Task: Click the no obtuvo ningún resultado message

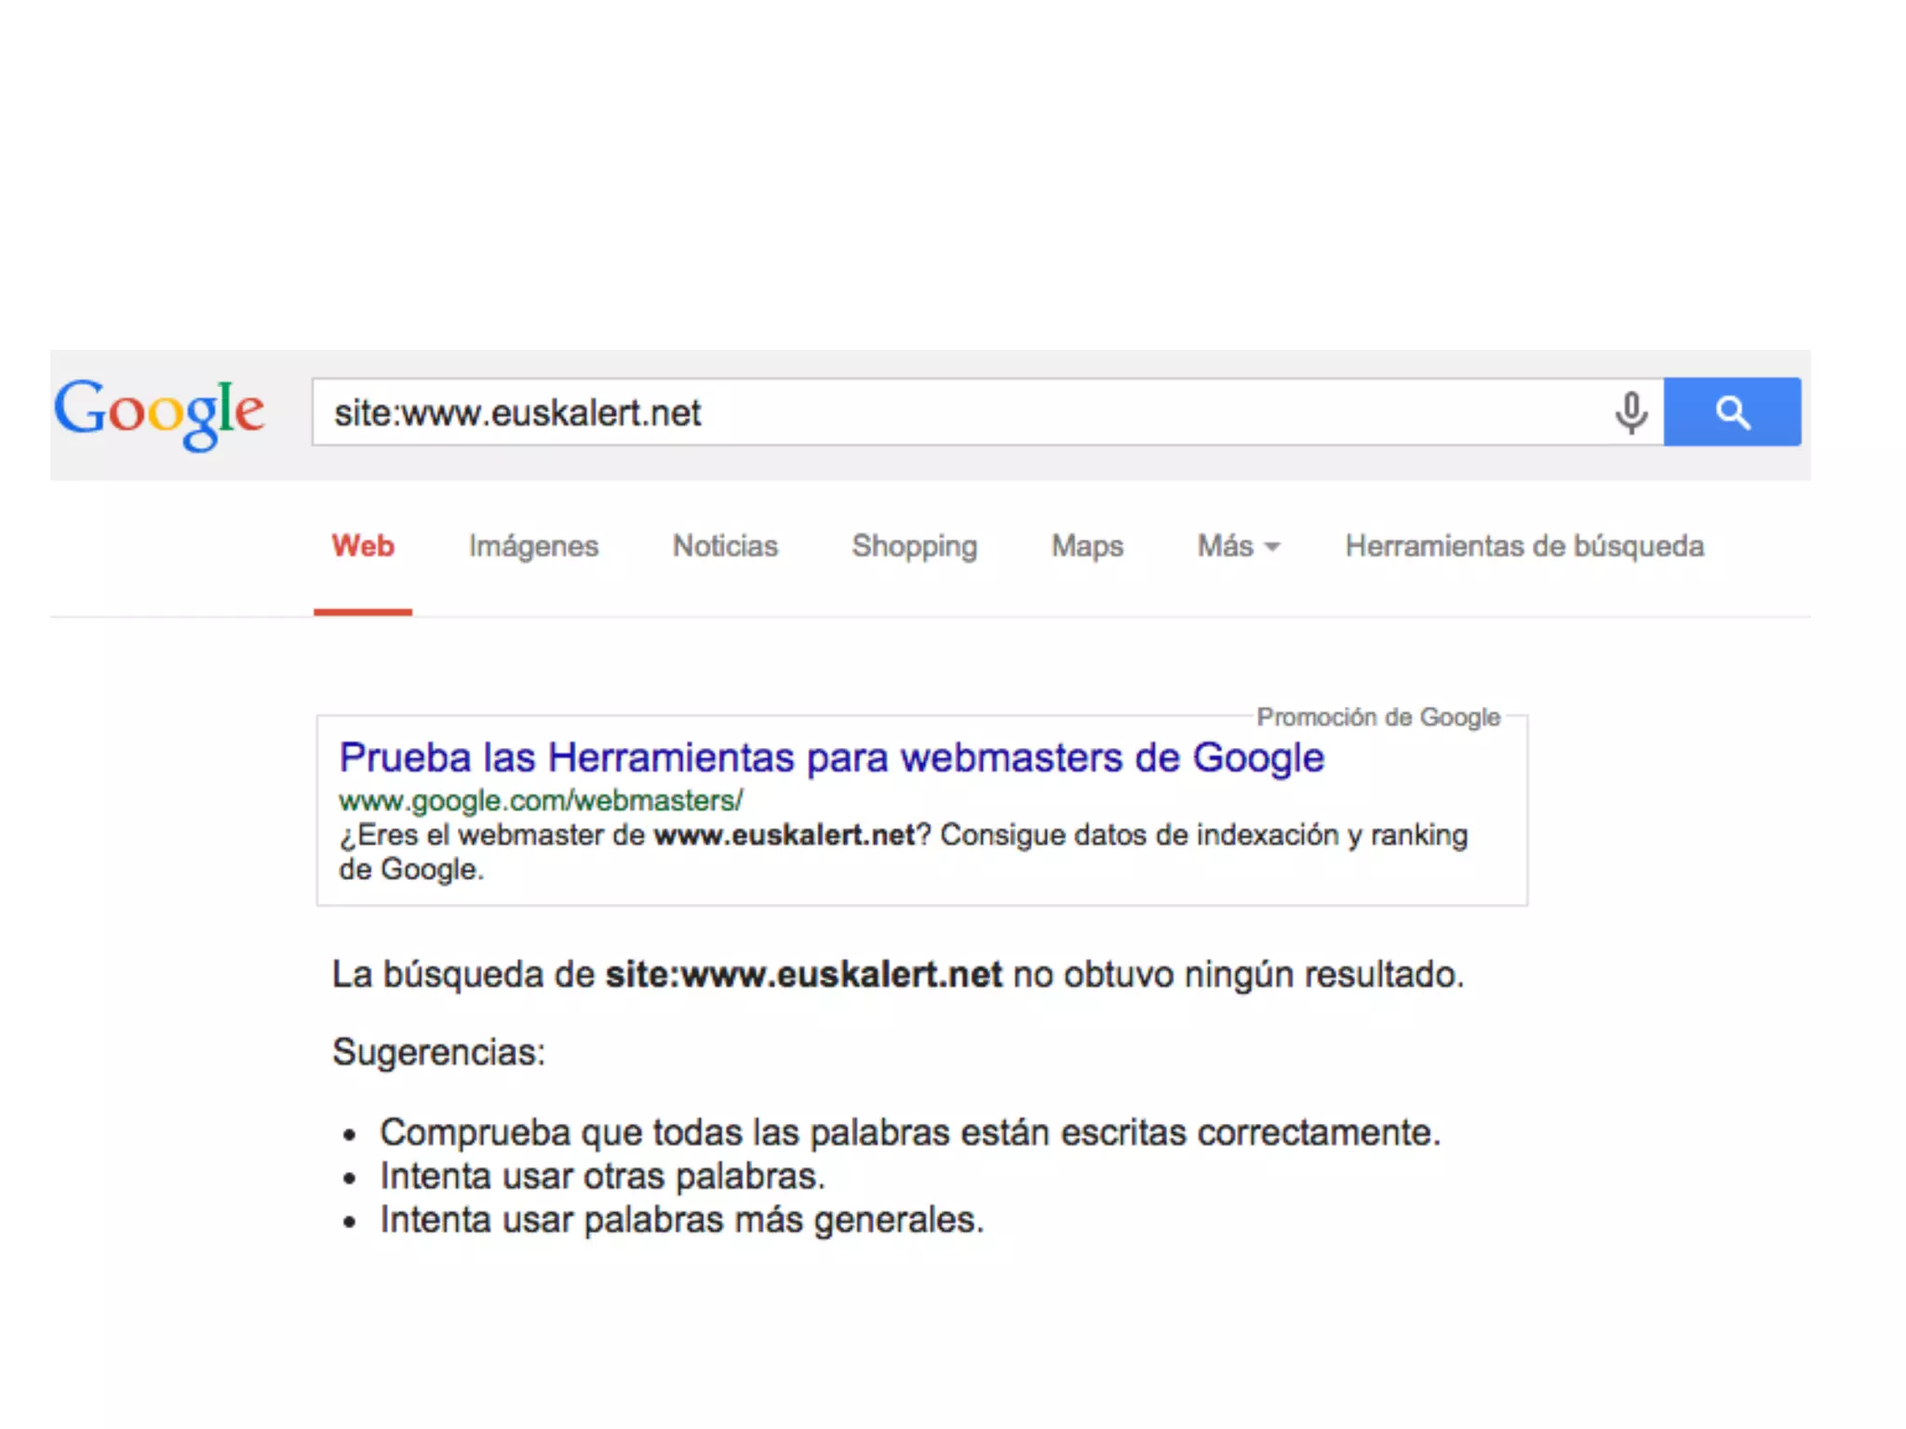Action: [x=1238, y=975]
